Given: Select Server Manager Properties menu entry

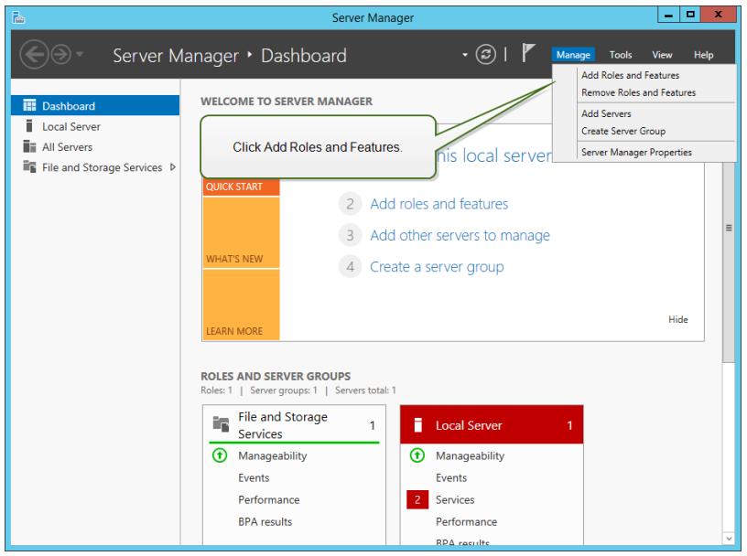Looking at the screenshot, I should coord(636,153).
